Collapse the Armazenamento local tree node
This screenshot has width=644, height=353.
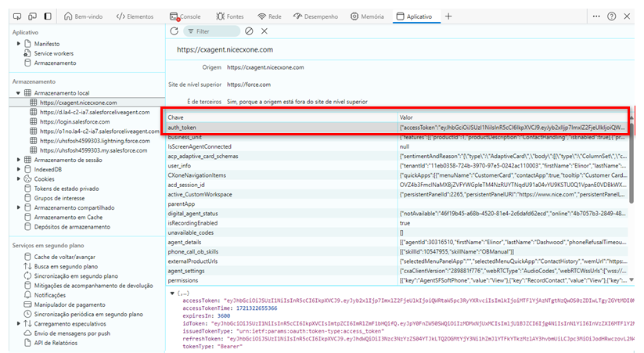click(18, 93)
